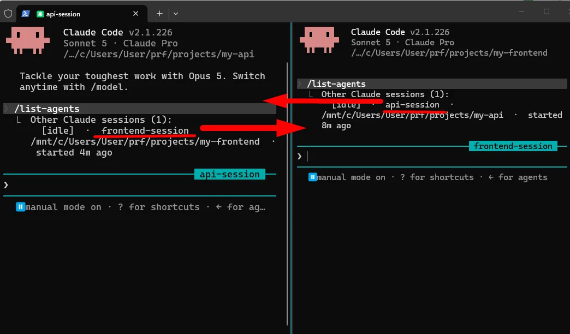
Task: Click the 'Claude Code v2.1.226' header in right pane
Action: click(x=400, y=32)
